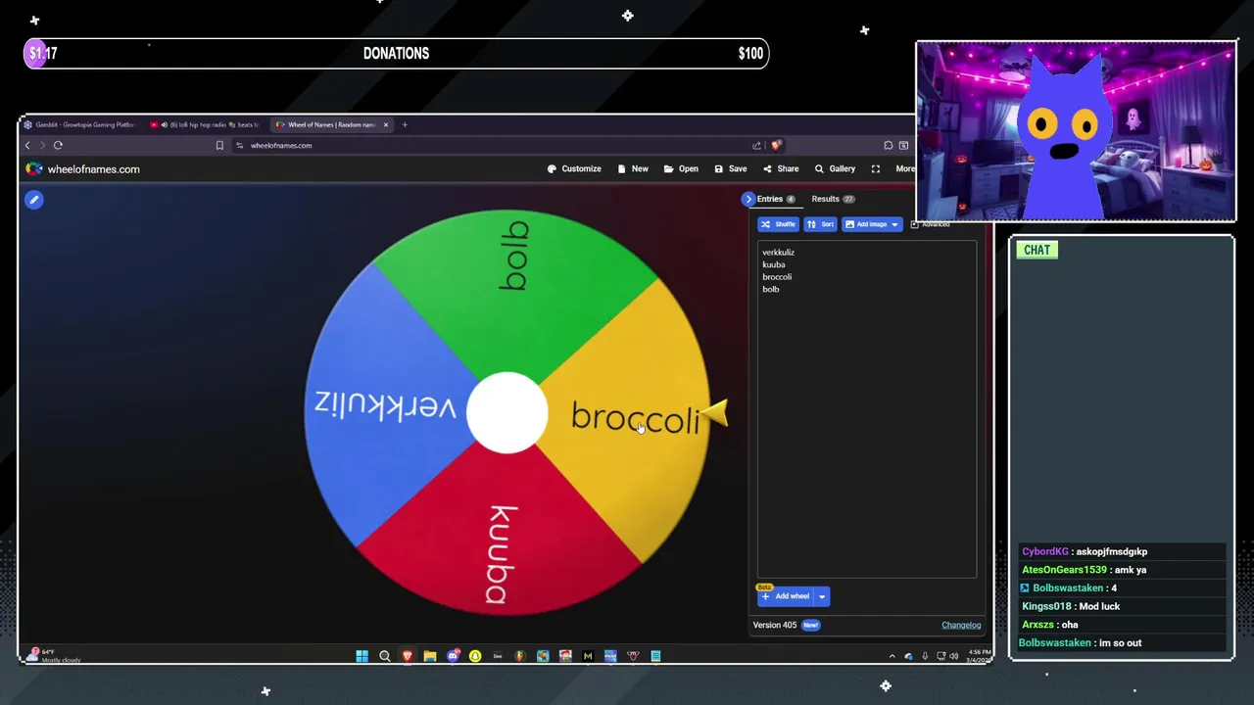Open Discord from the taskbar
The width and height of the screenshot is (1254, 705).
coord(453,656)
